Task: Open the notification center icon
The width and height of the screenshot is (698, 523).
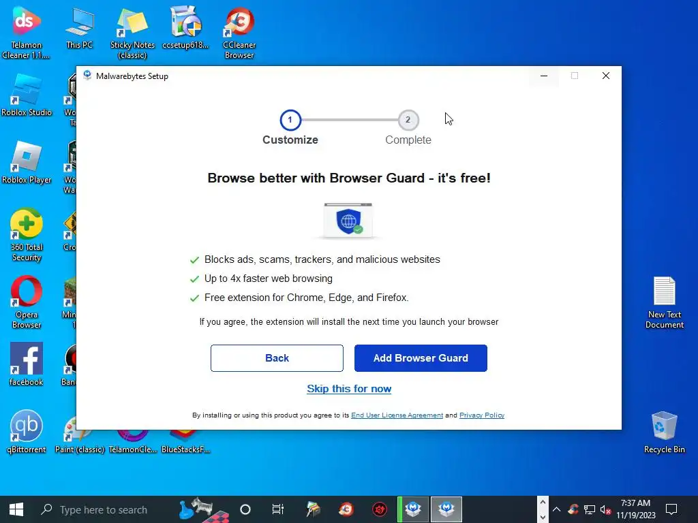Action: [x=671, y=509]
